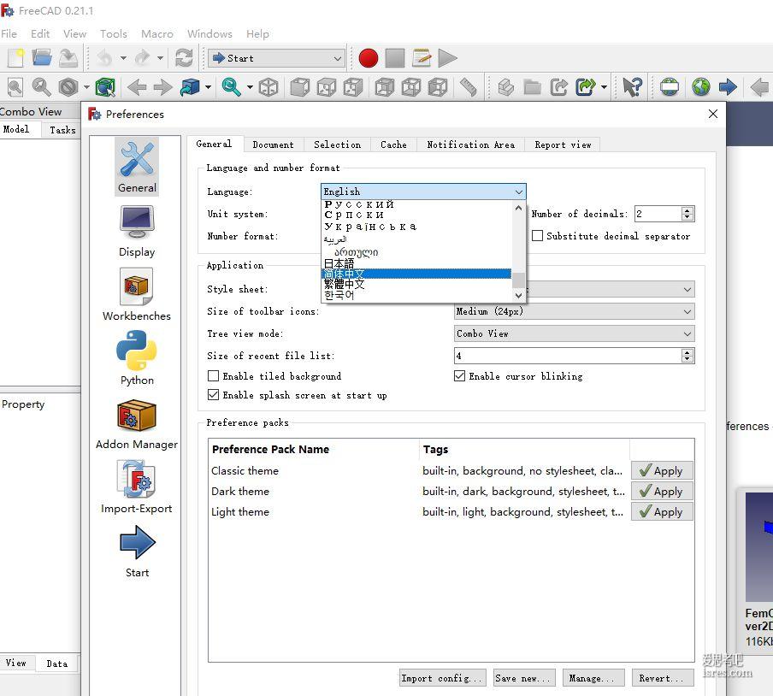Open the Import-Export preferences category
Image resolution: width=773 pixels, height=696 pixels.
pyautogui.click(x=137, y=487)
